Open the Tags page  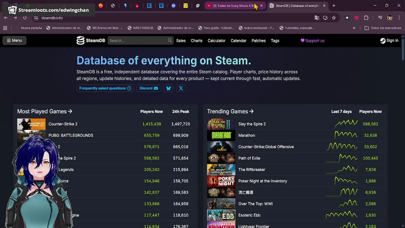pos(275,41)
